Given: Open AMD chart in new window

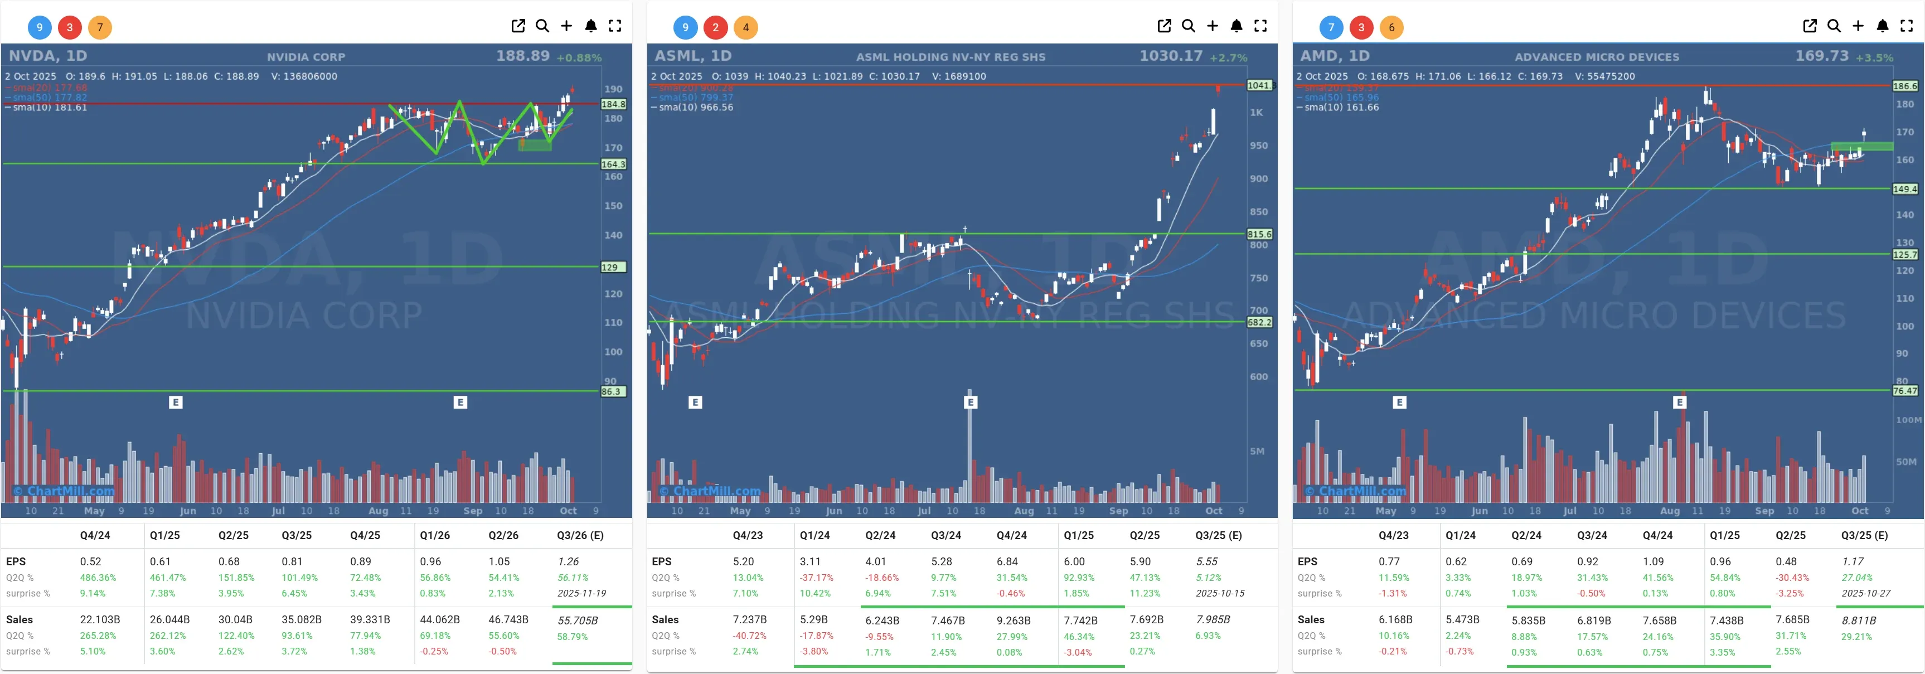Looking at the screenshot, I should pos(1810,26).
